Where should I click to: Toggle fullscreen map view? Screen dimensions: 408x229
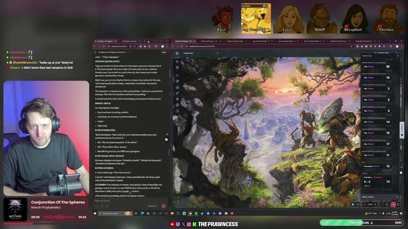(382, 205)
